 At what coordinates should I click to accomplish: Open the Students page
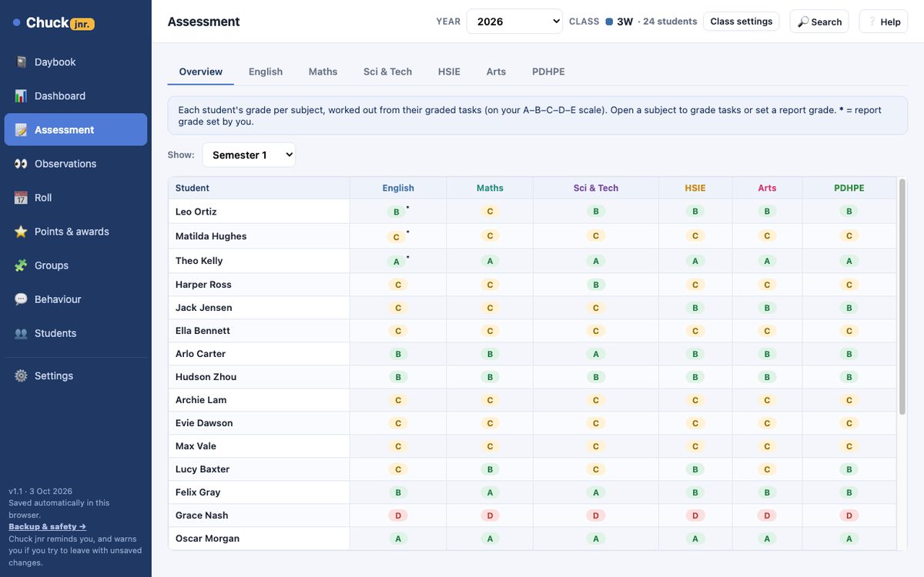click(x=75, y=333)
